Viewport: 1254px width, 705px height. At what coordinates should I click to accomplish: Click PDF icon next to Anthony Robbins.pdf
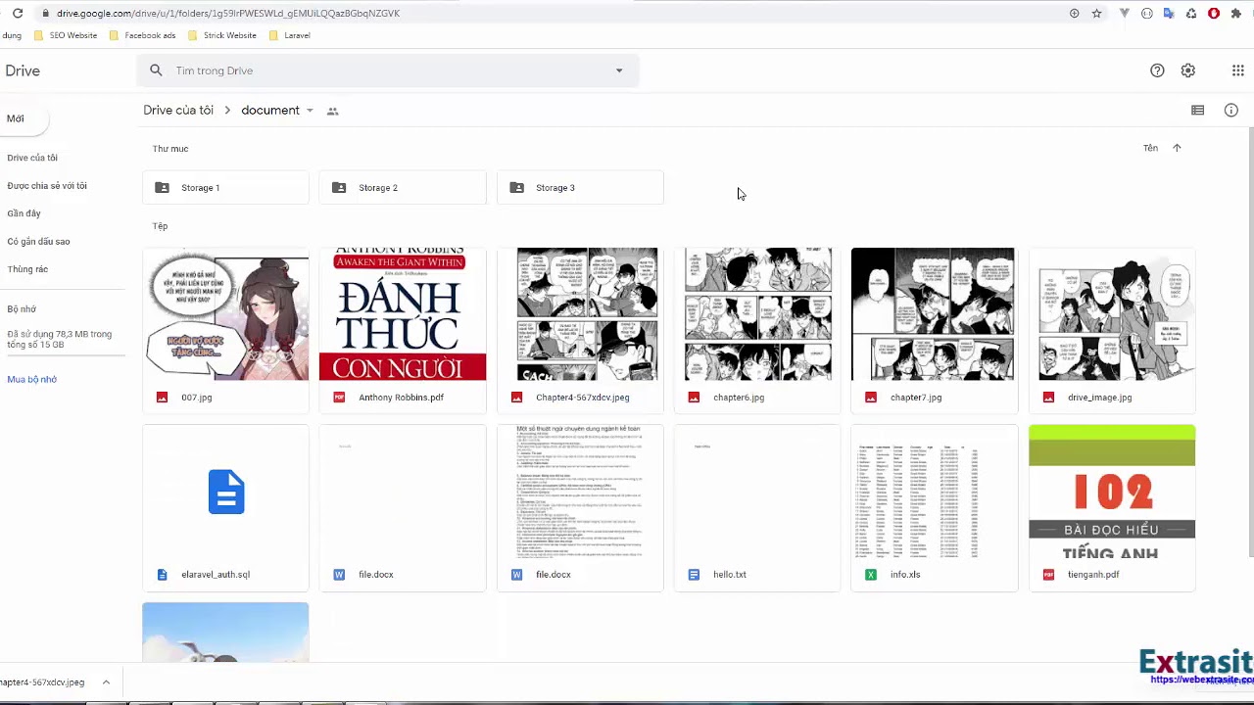[x=340, y=398]
